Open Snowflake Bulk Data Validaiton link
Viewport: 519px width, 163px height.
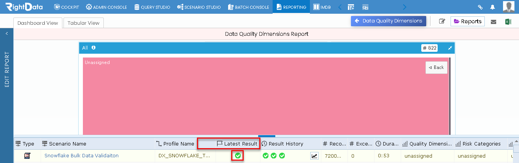81,156
